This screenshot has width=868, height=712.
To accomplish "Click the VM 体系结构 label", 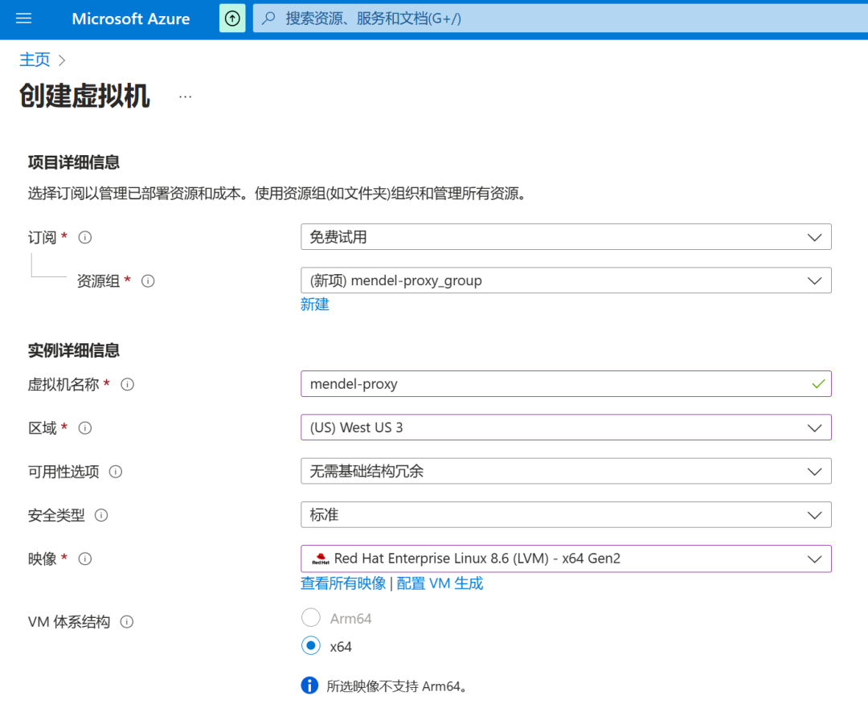I will pos(68,622).
